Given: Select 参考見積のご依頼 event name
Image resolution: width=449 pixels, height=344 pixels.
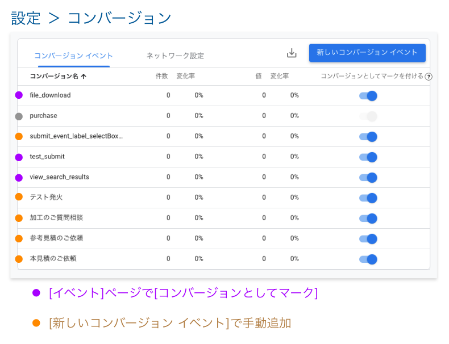Looking at the screenshot, I should [x=56, y=238].
